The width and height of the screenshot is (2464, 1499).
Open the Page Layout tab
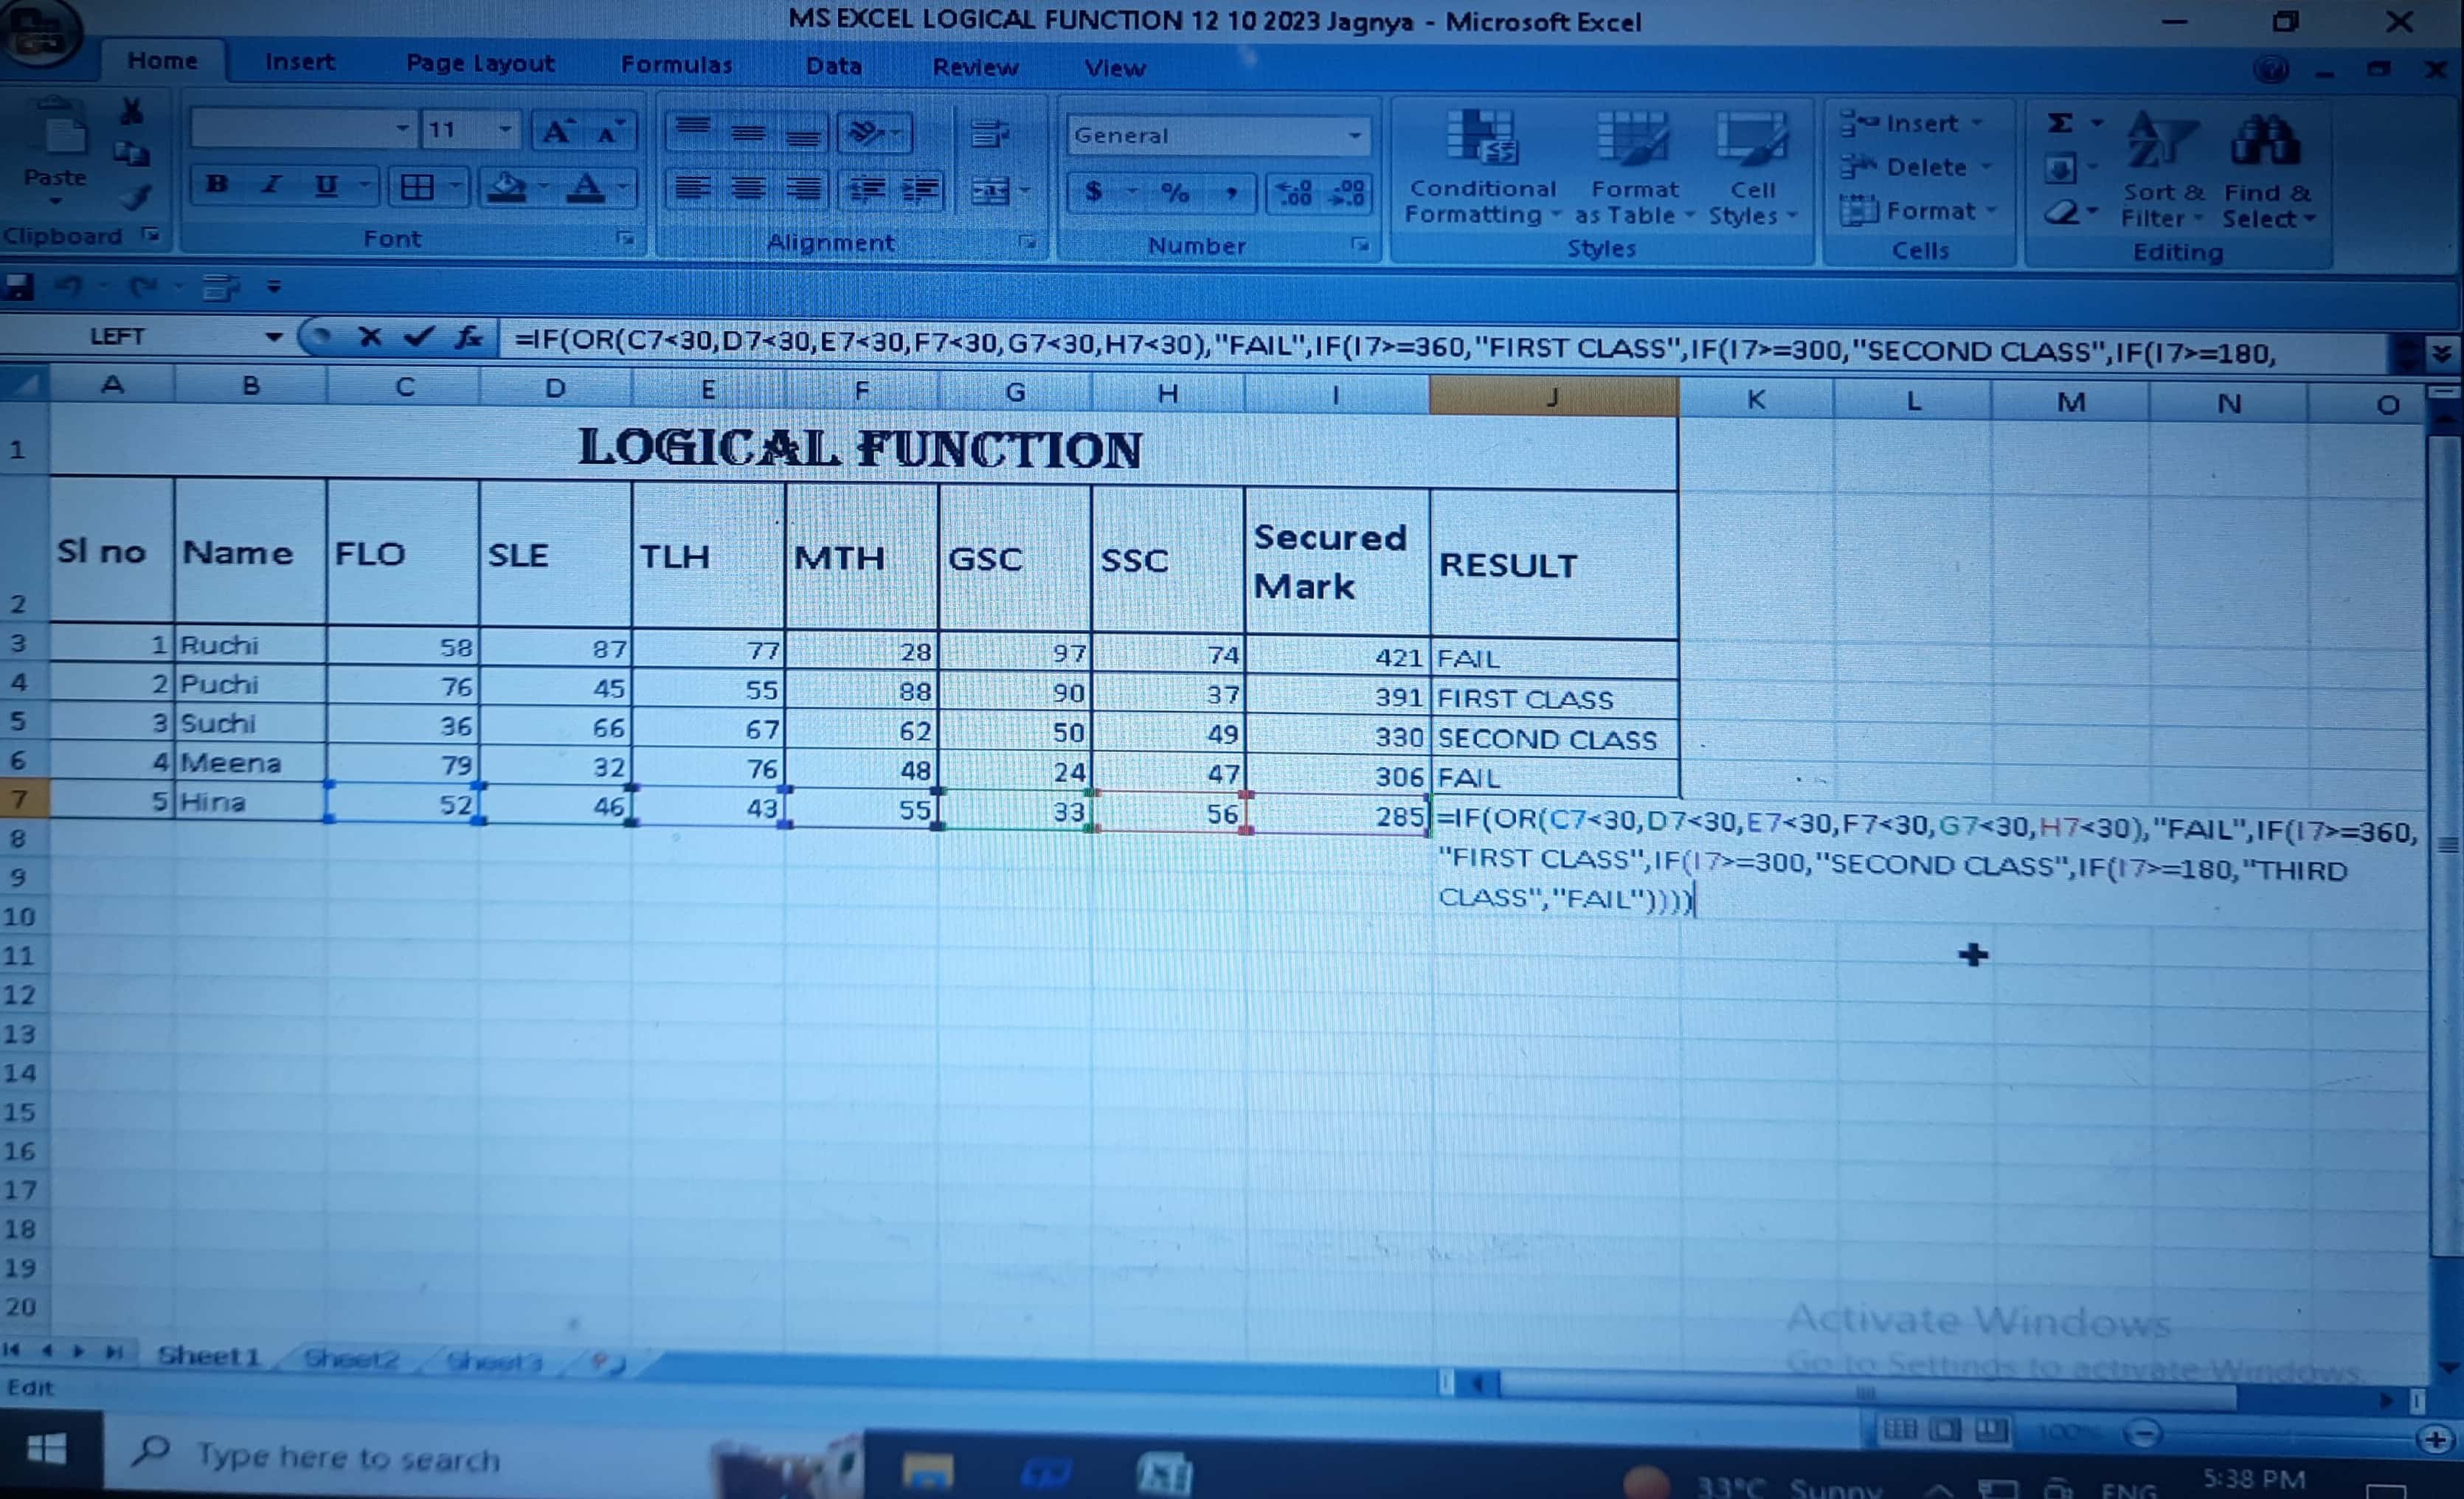coord(479,63)
